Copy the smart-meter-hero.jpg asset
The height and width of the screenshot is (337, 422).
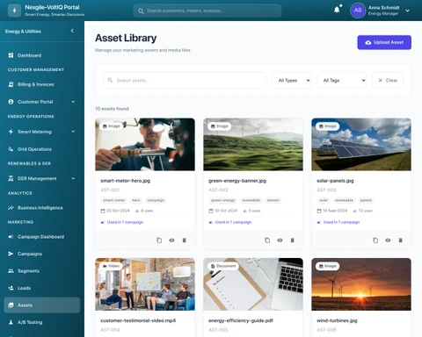[x=159, y=240]
